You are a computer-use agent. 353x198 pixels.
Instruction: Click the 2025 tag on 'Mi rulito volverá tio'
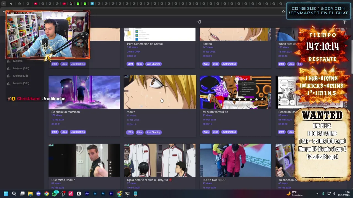(206, 132)
